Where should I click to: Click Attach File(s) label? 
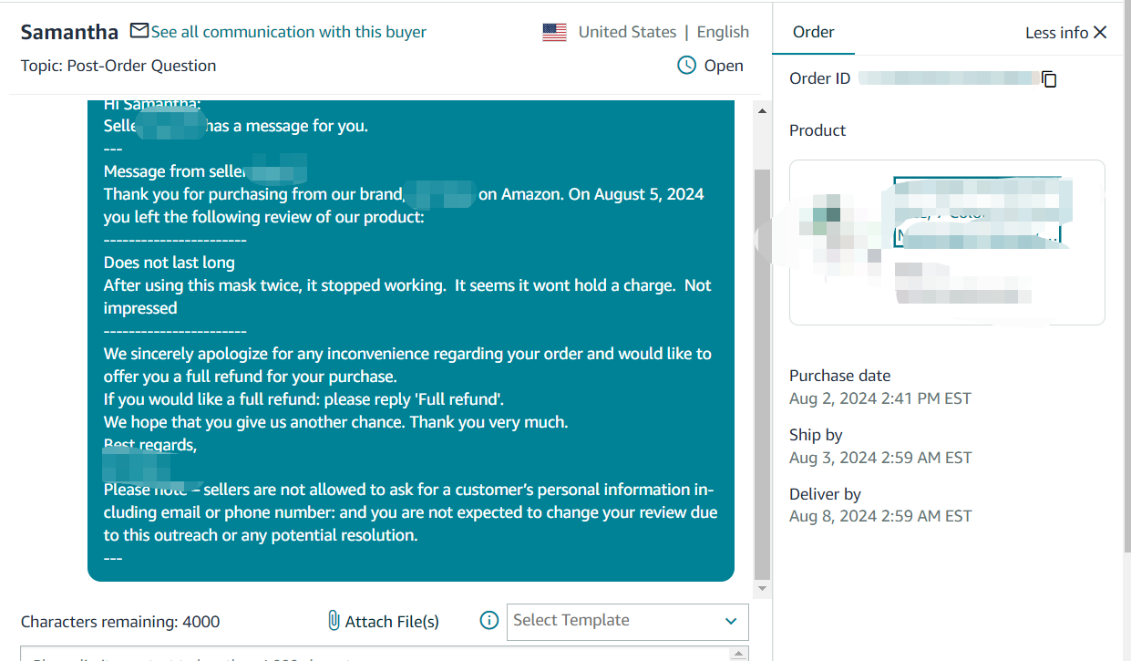(392, 622)
